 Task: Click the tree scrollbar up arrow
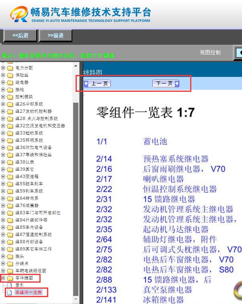(x=76, y=66)
